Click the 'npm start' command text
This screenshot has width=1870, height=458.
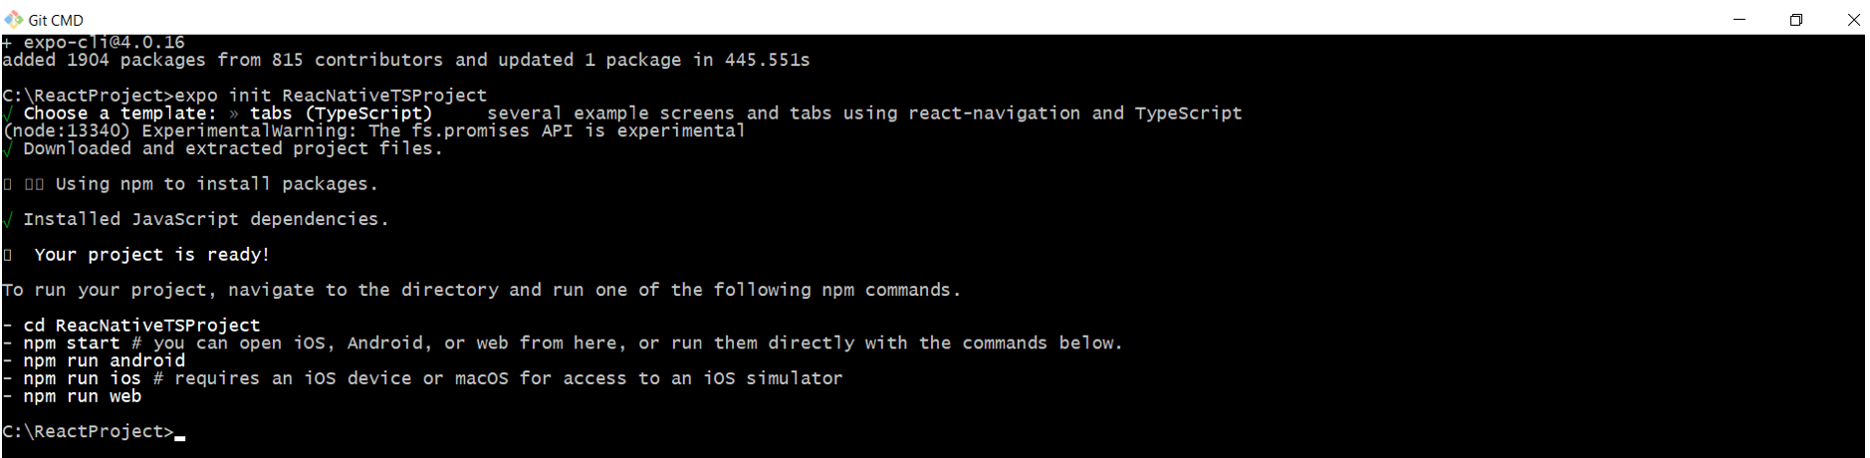[x=72, y=343]
